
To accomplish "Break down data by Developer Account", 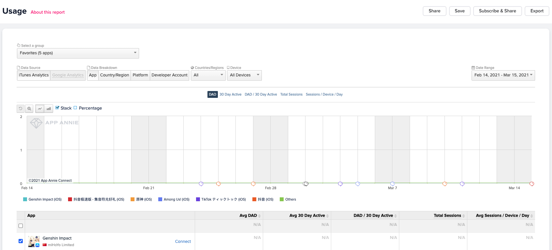I will [170, 75].
